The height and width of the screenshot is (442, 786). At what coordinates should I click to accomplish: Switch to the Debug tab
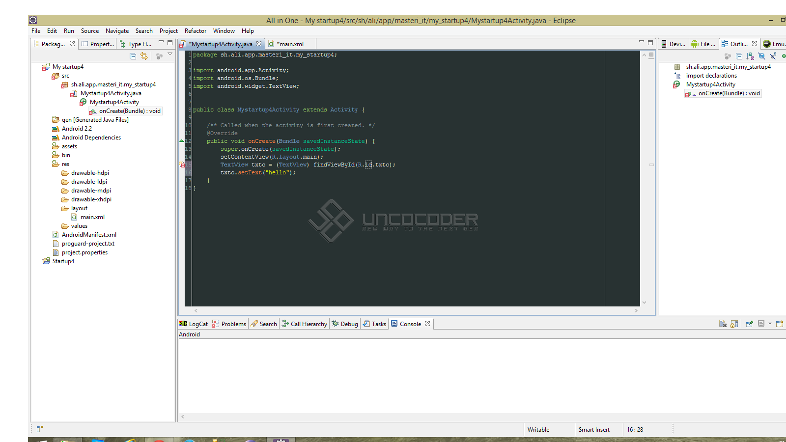click(x=345, y=324)
